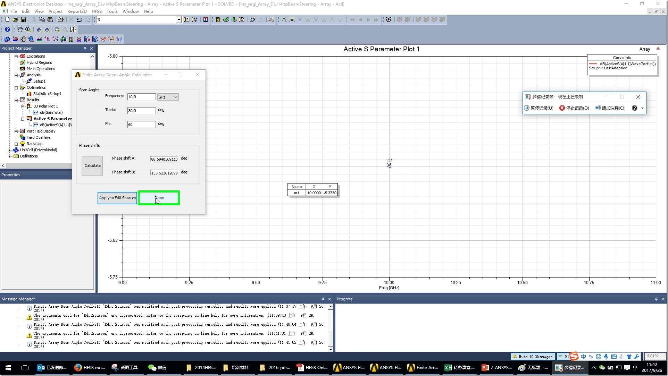Open the Excel workbook in the taskbar
Screen dimensions: 668x376
(x=460, y=368)
